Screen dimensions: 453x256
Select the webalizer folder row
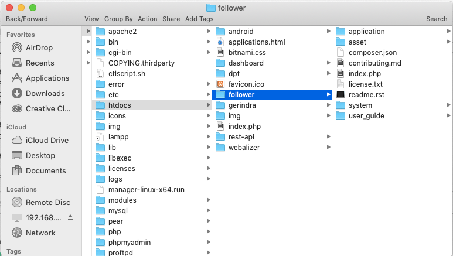272,148
